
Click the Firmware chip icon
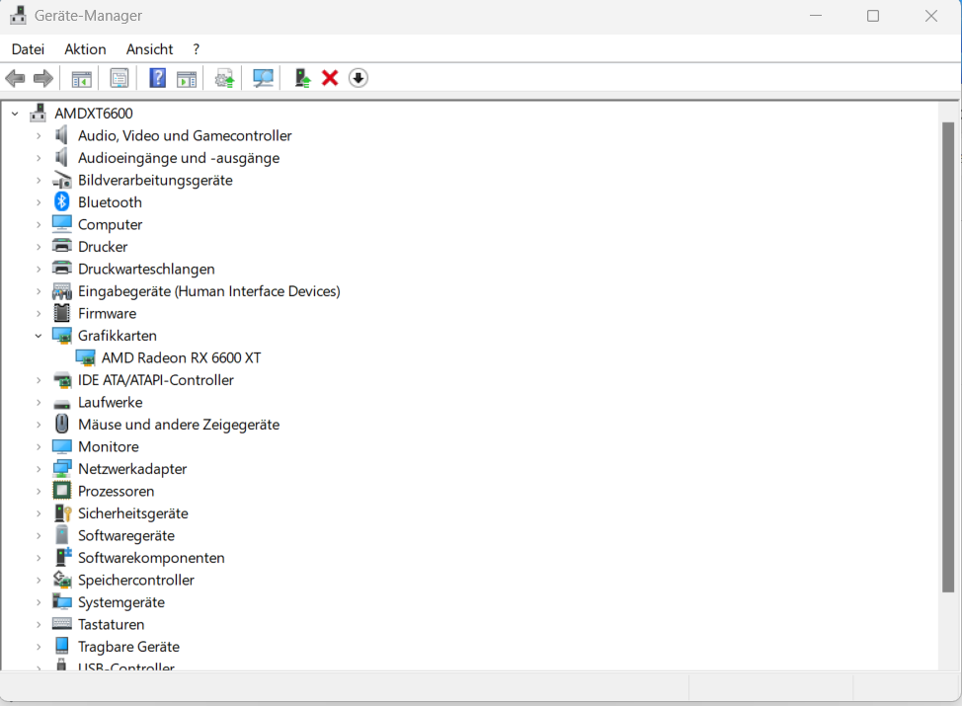(x=62, y=313)
